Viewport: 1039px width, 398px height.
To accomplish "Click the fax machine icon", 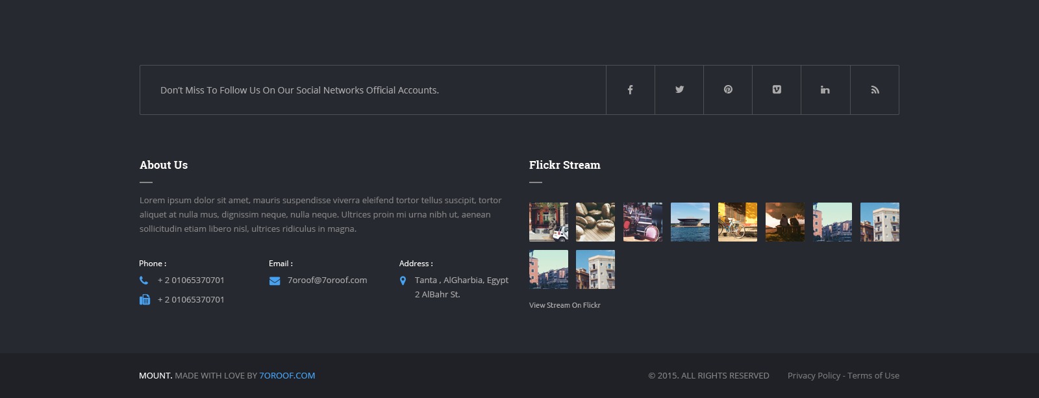I will point(144,299).
